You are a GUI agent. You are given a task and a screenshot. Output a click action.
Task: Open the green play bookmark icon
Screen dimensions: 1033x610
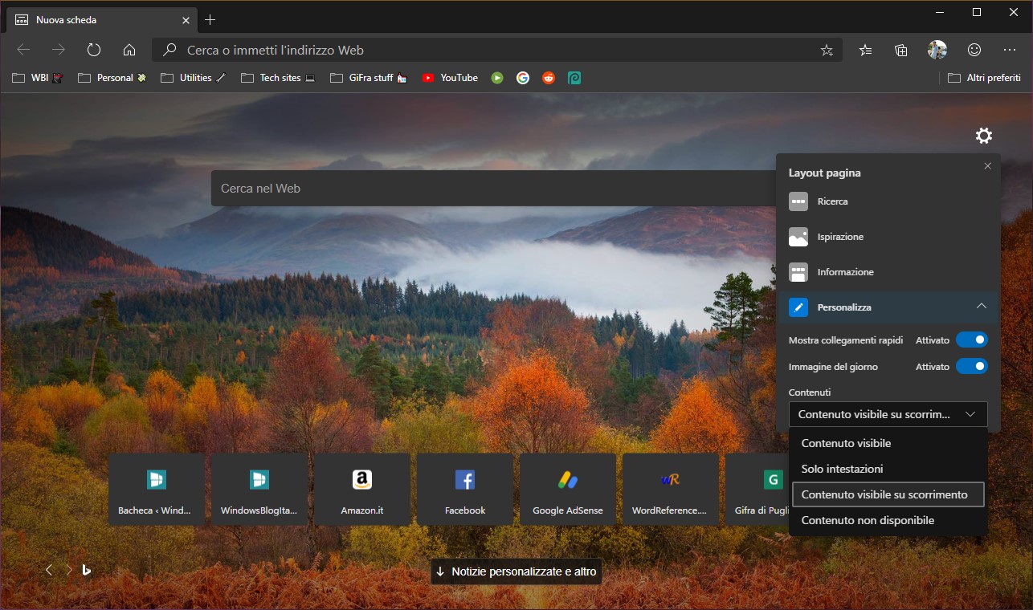(x=497, y=78)
